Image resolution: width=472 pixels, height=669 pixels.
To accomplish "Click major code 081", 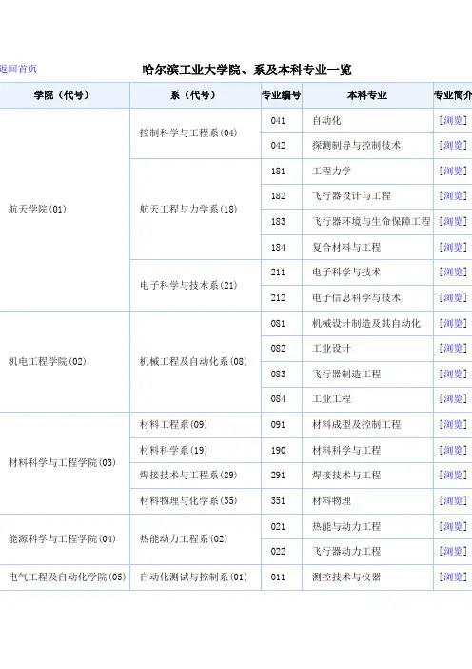I will click(278, 323).
